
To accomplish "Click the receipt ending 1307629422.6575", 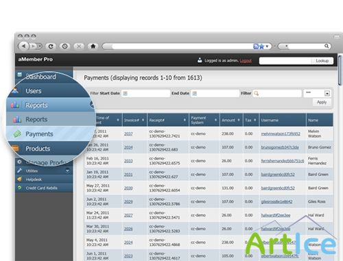I will [x=165, y=161].
